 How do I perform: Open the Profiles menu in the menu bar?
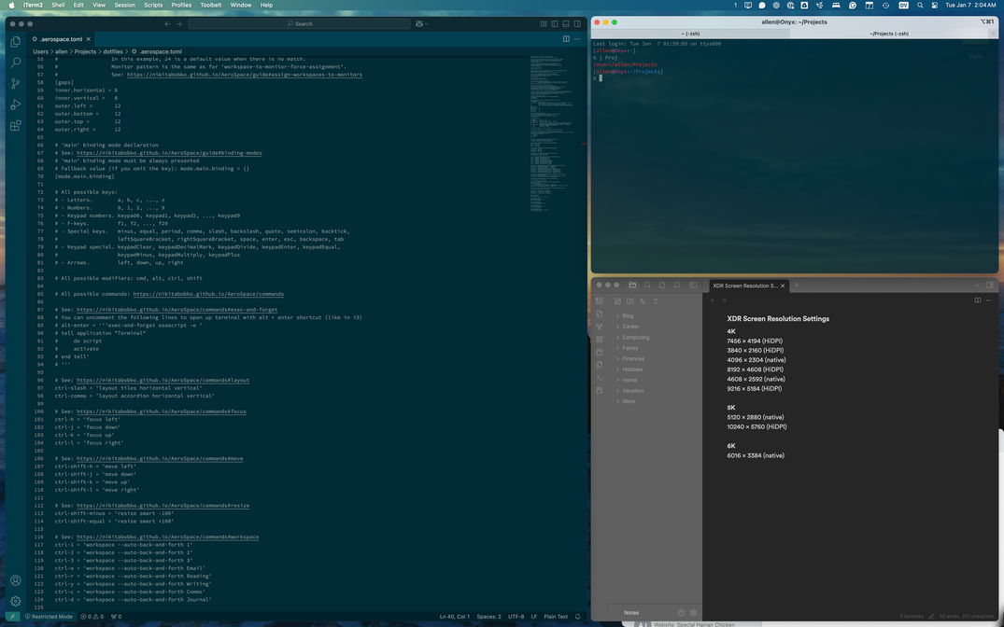(181, 5)
